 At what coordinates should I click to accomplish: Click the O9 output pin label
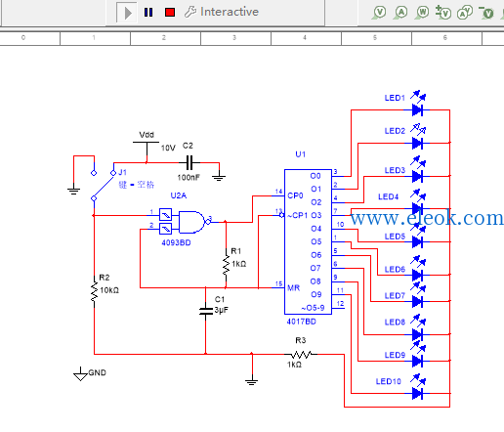point(316,294)
